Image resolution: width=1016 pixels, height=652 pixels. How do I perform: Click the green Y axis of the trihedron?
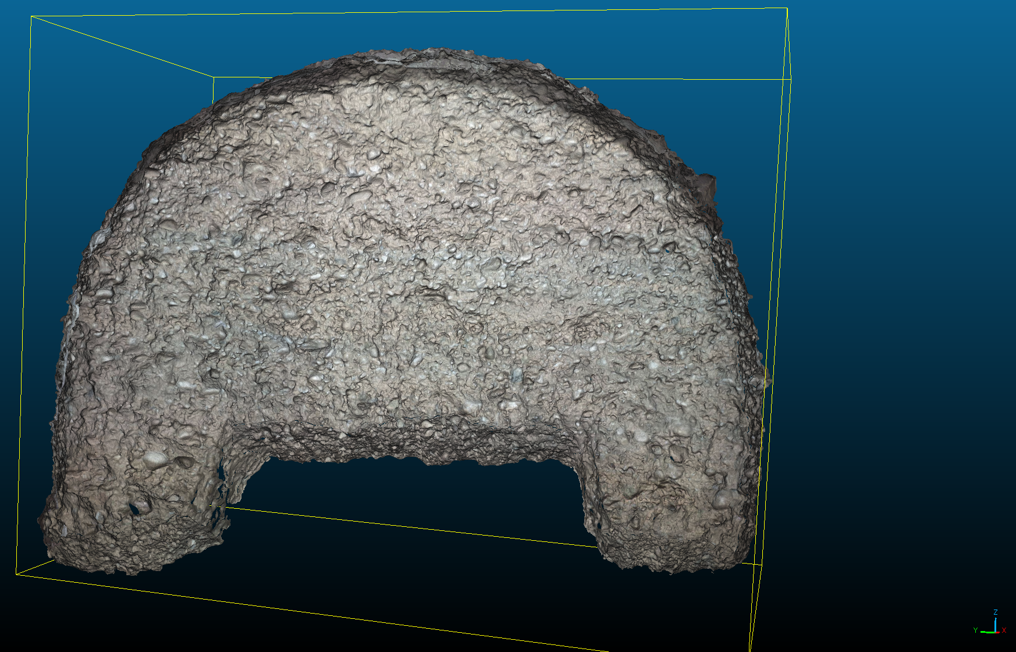[x=987, y=632]
